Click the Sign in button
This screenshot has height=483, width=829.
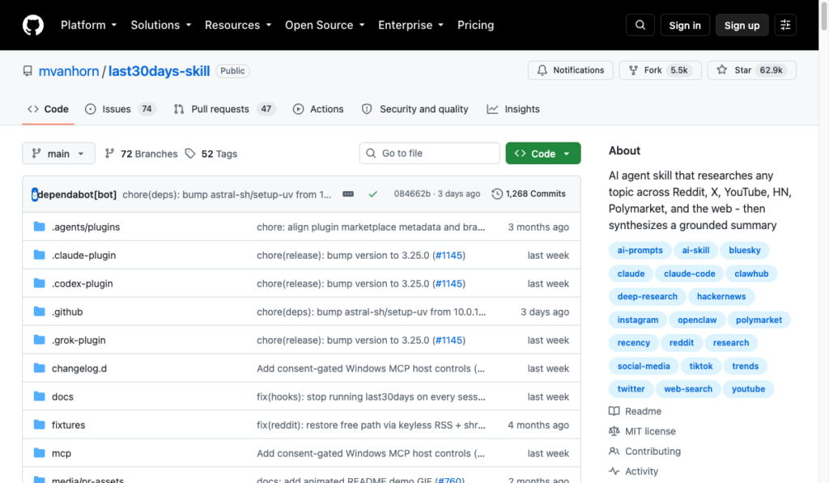pyautogui.click(x=685, y=25)
